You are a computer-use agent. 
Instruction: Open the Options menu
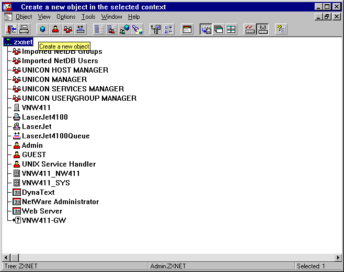tap(66, 17)
